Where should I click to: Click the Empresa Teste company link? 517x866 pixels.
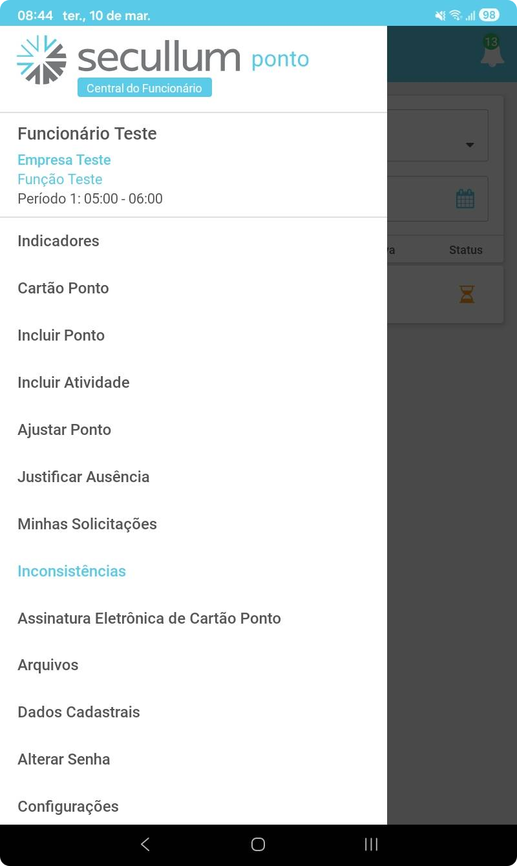[x=64, y=160]
